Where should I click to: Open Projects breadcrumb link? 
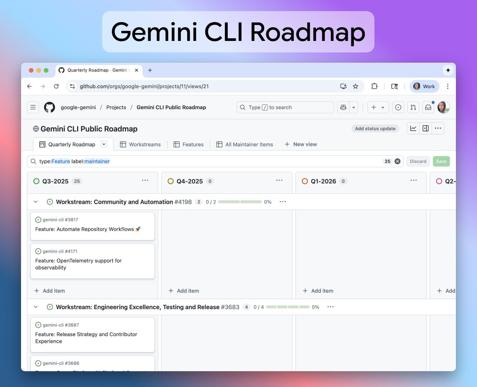[116, 107]
